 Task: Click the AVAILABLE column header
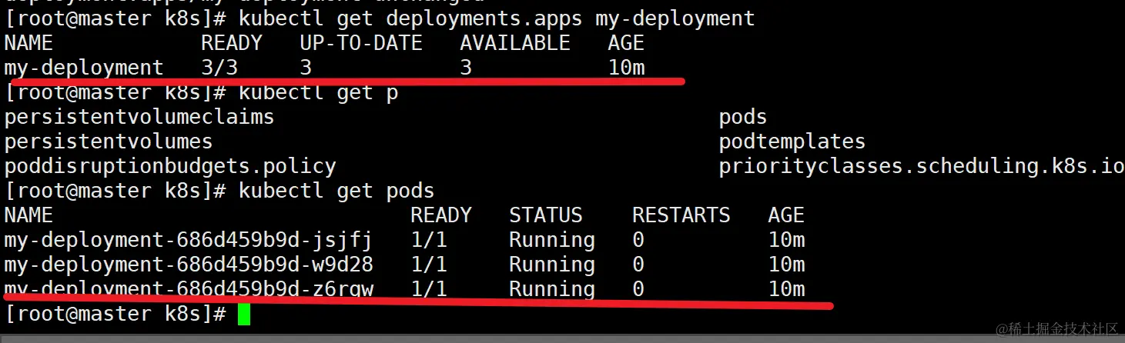(x=515, y=43)
